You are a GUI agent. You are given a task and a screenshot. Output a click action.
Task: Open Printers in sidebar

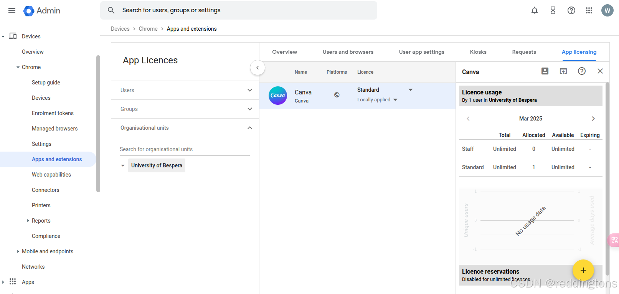(x=41, y=205)
